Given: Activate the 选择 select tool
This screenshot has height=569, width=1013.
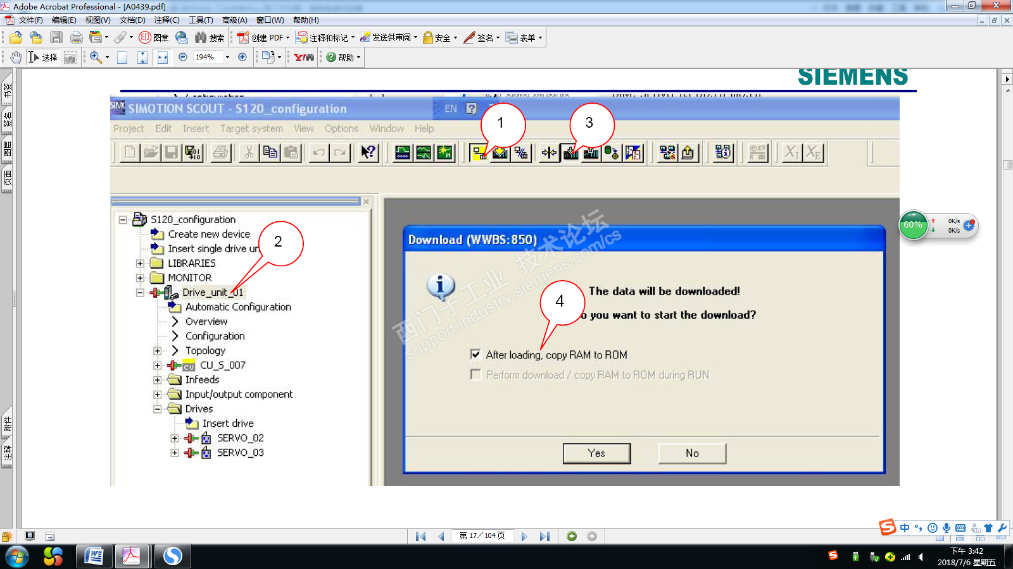Looking at the screenshot, I should point(43,58).
